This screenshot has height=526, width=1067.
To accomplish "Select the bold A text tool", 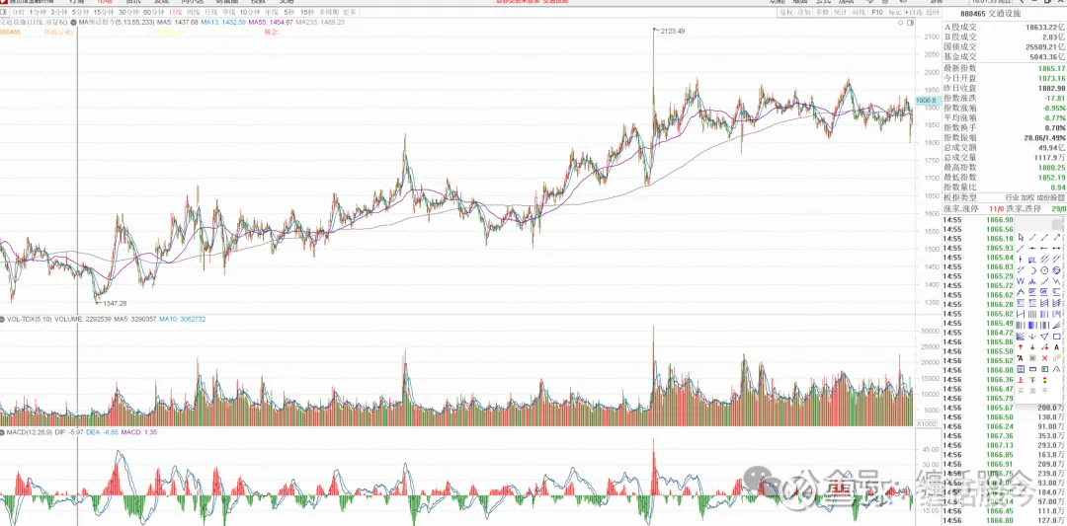I will click(1056, 347).
